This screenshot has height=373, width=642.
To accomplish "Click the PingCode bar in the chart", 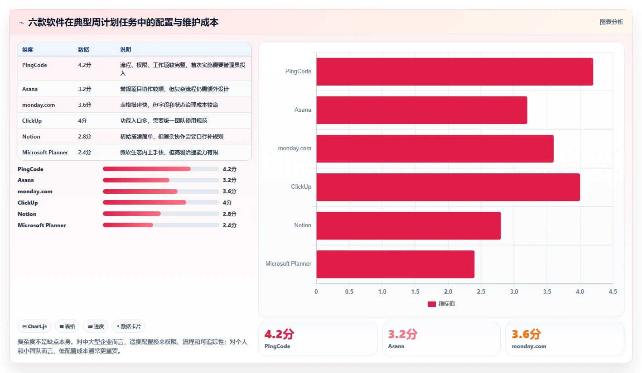I will 454,72.
